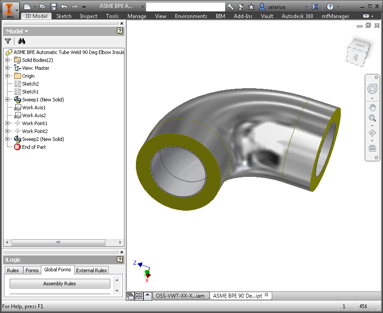
Task: Click the browser filter icon
Action: tap(7, 41)
